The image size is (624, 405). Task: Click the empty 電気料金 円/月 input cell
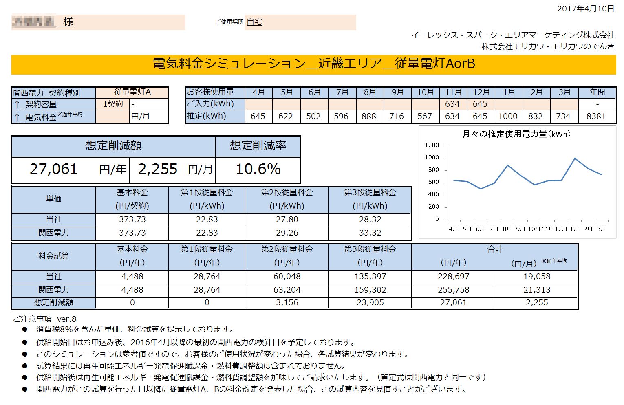[x=113, y=117]
